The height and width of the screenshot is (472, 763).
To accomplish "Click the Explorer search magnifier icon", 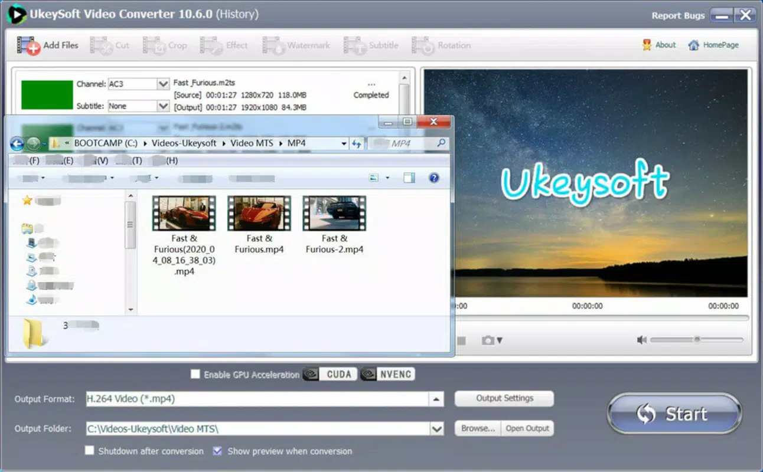I will point(441,143).
